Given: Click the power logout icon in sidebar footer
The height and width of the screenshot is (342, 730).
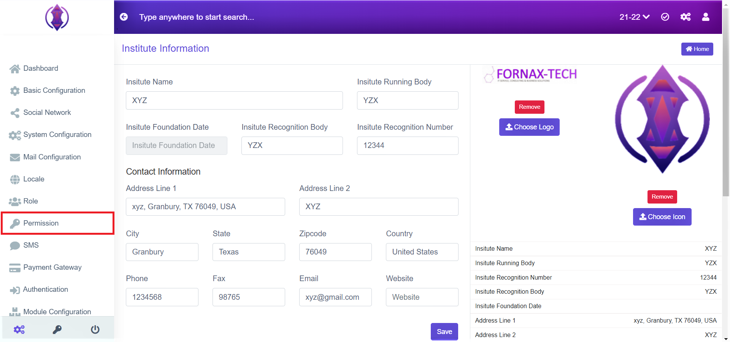Looking at the screenshot, I should (x=95, y=329).
